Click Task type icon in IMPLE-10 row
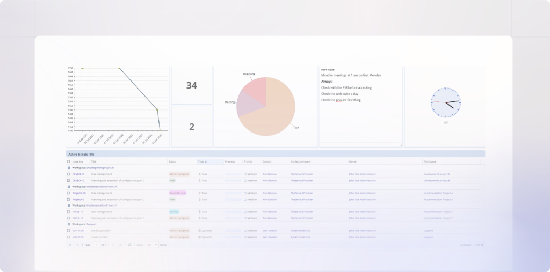Screen dimensions: 550x272 (200, 218)
